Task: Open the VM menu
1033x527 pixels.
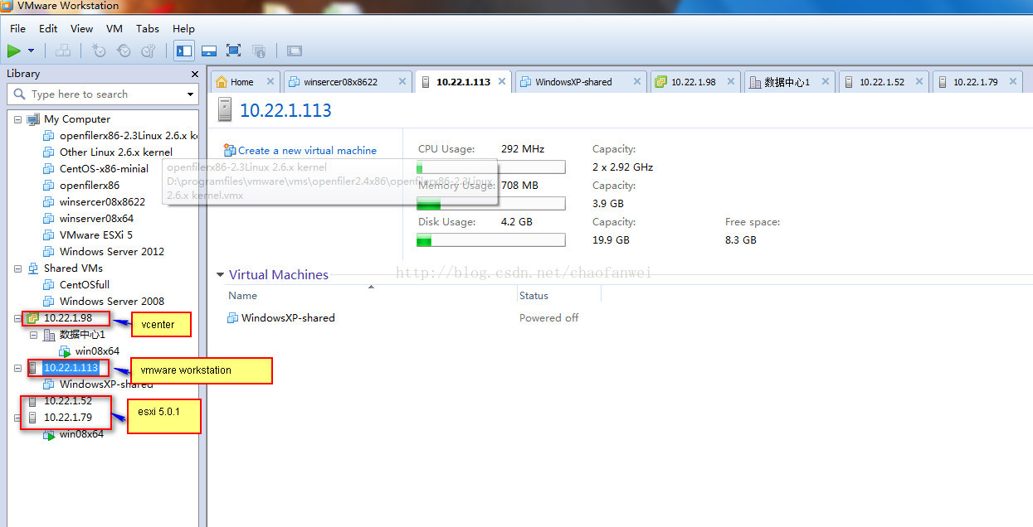Action: (115, 28)
